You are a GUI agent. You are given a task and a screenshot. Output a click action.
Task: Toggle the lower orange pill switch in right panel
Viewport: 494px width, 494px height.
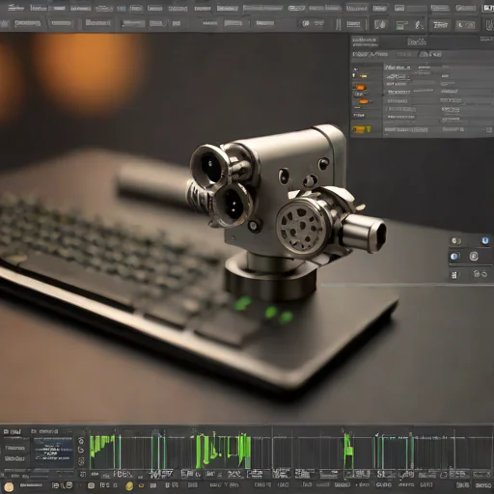[364, 101]
